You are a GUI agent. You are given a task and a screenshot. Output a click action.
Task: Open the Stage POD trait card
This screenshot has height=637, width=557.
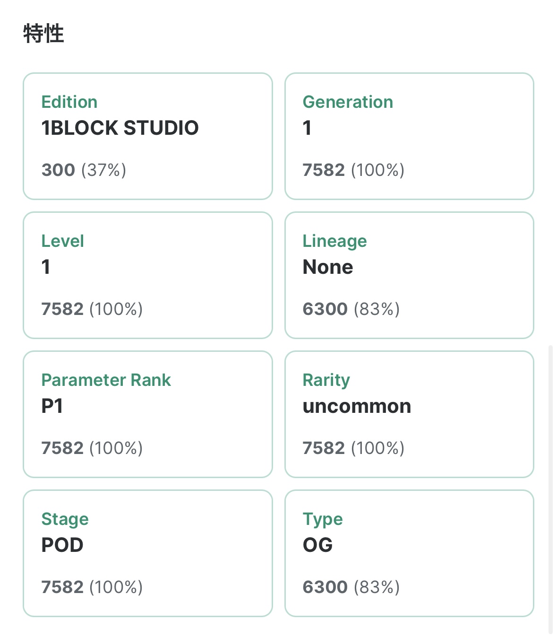point(147,553)
